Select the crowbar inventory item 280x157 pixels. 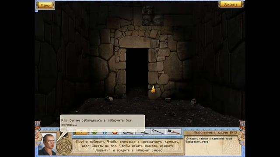point(158,132)
